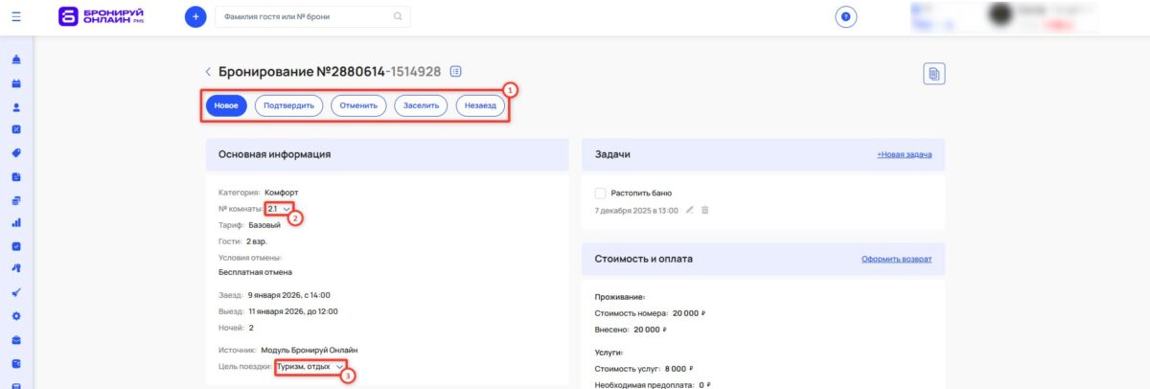Edit the Растопить баню task with pencil
Image resolution: width=1150 pixels, height=389 pixels.
tap(689, 210)
